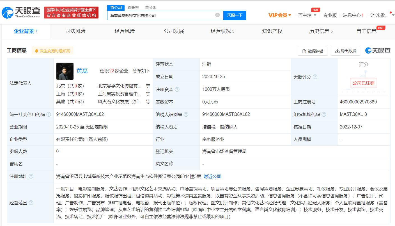Viewport: 395px width, 226px height.
Task: Clear the search box with the X icon
Action: tap(217, 15)
